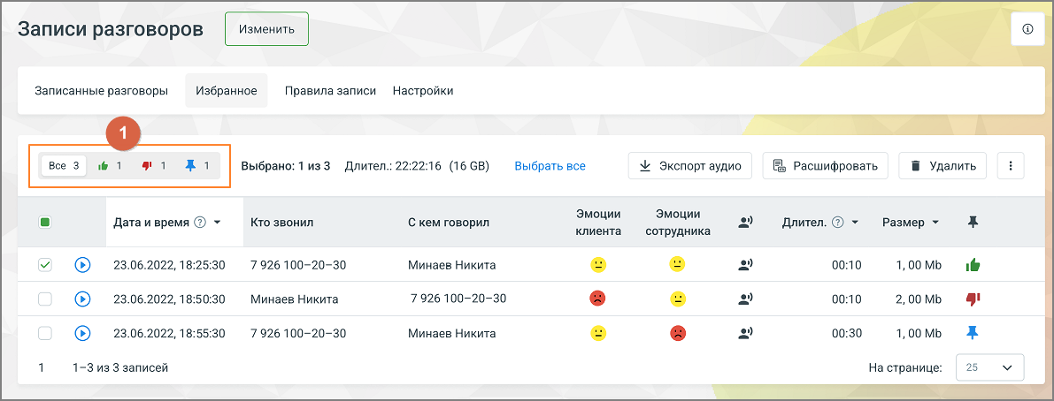Filter by thumbs-up liked recordings

[x=110, y=166]
